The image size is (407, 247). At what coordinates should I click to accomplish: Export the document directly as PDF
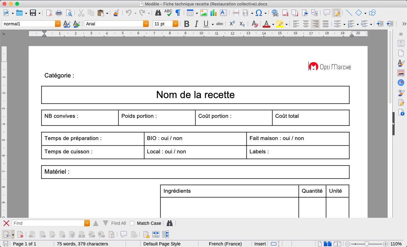[x=49, y=13]
